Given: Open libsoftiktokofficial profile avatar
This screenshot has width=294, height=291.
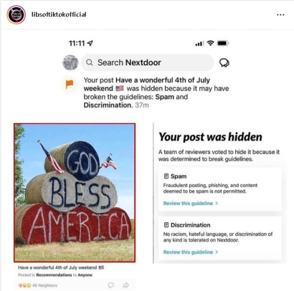Looking at the screenshot, I should [x=16, y=15].
